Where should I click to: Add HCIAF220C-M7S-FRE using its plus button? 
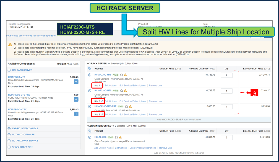(76, 99)
